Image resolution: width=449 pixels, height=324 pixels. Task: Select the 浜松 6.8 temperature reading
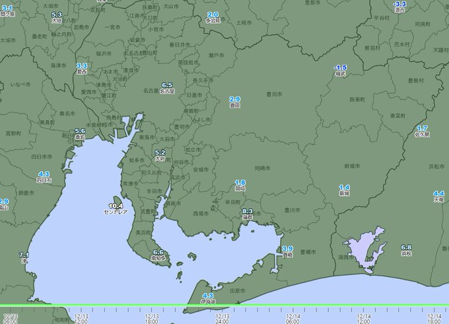pos(406,247)
